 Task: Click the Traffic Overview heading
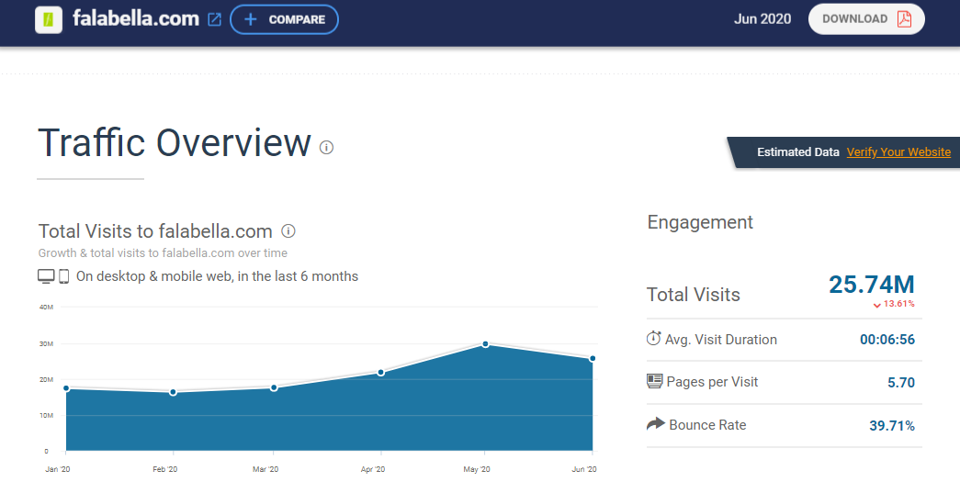tap(175, 142)
